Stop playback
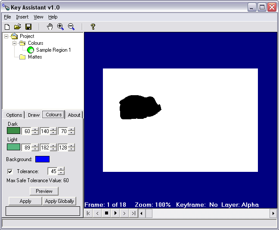The image size is (279, 230). coord(106,213)
